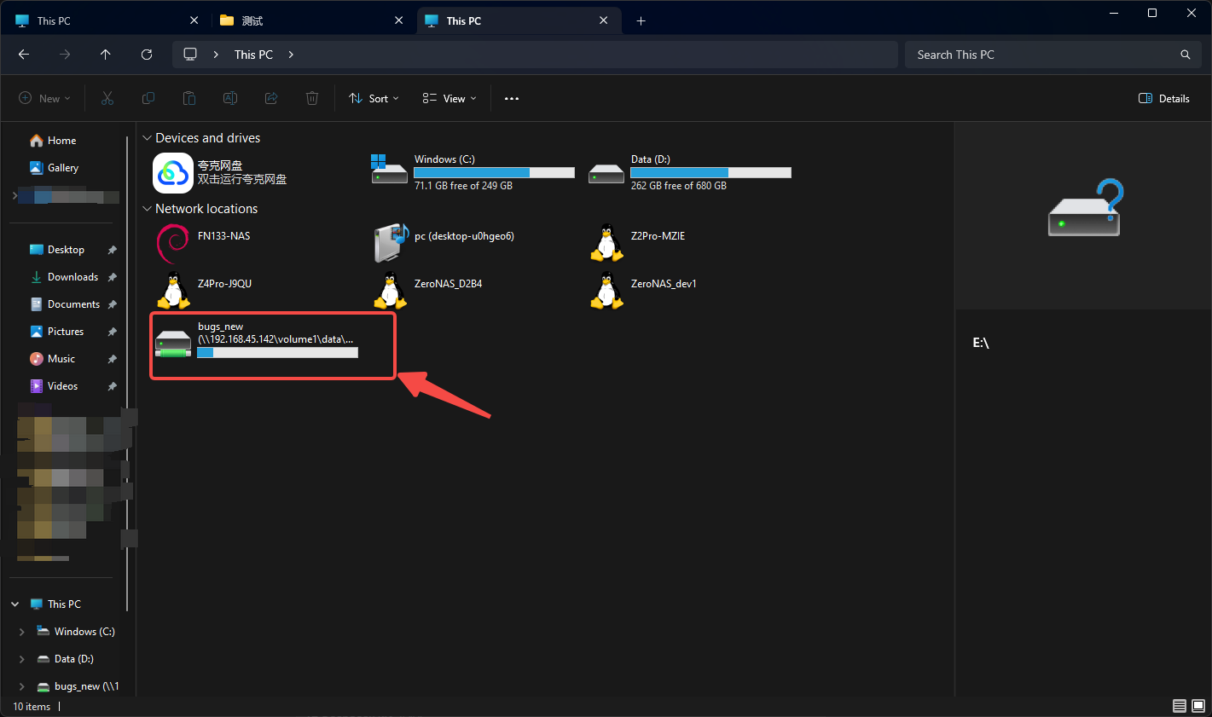Switch to large icons view in status bar
This screenshot has height=717, width=1212.
(x=1198, y=706)
